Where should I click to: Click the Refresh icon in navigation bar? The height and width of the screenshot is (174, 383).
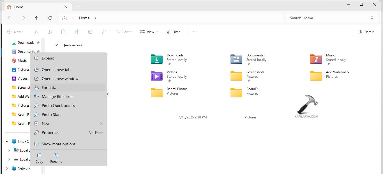[50, 18]
